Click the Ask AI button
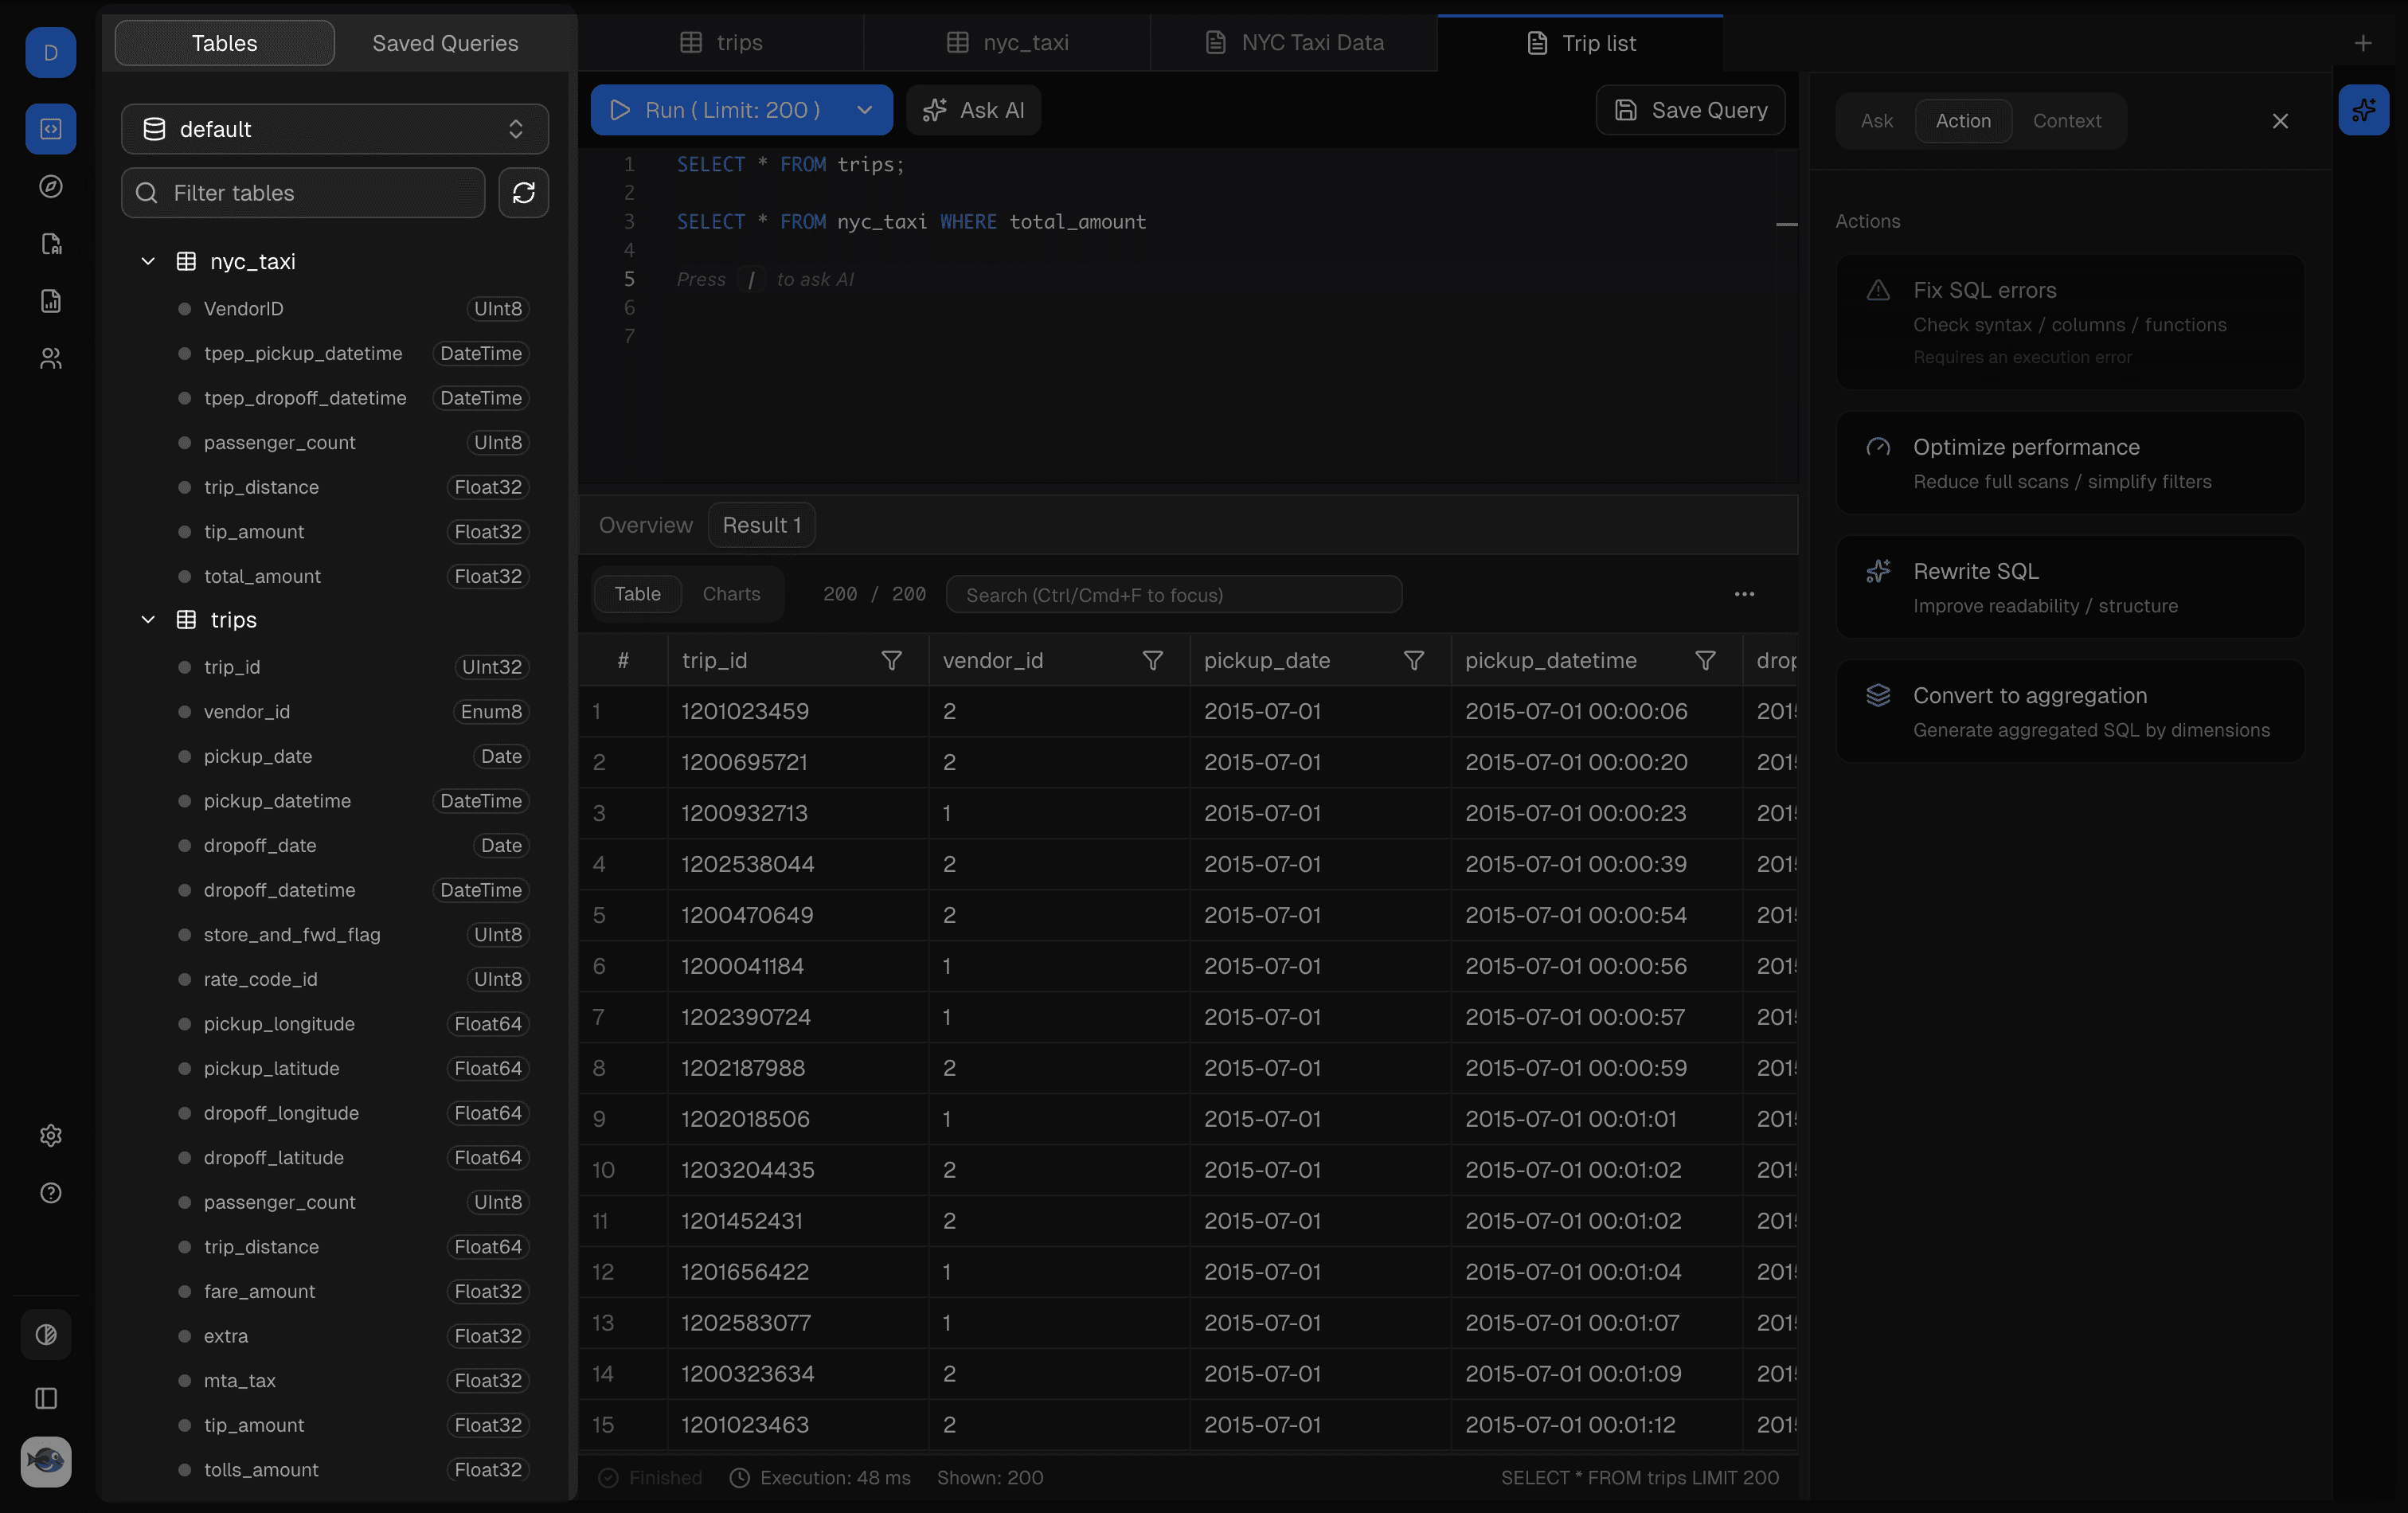2408x1513 pixels. [x=973, y=110]
